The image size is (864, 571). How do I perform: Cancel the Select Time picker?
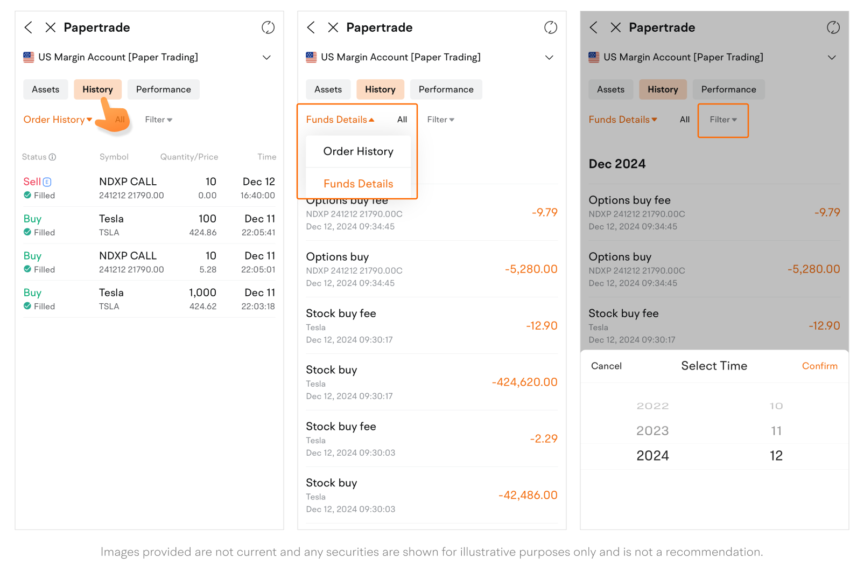tap(606, 366)
